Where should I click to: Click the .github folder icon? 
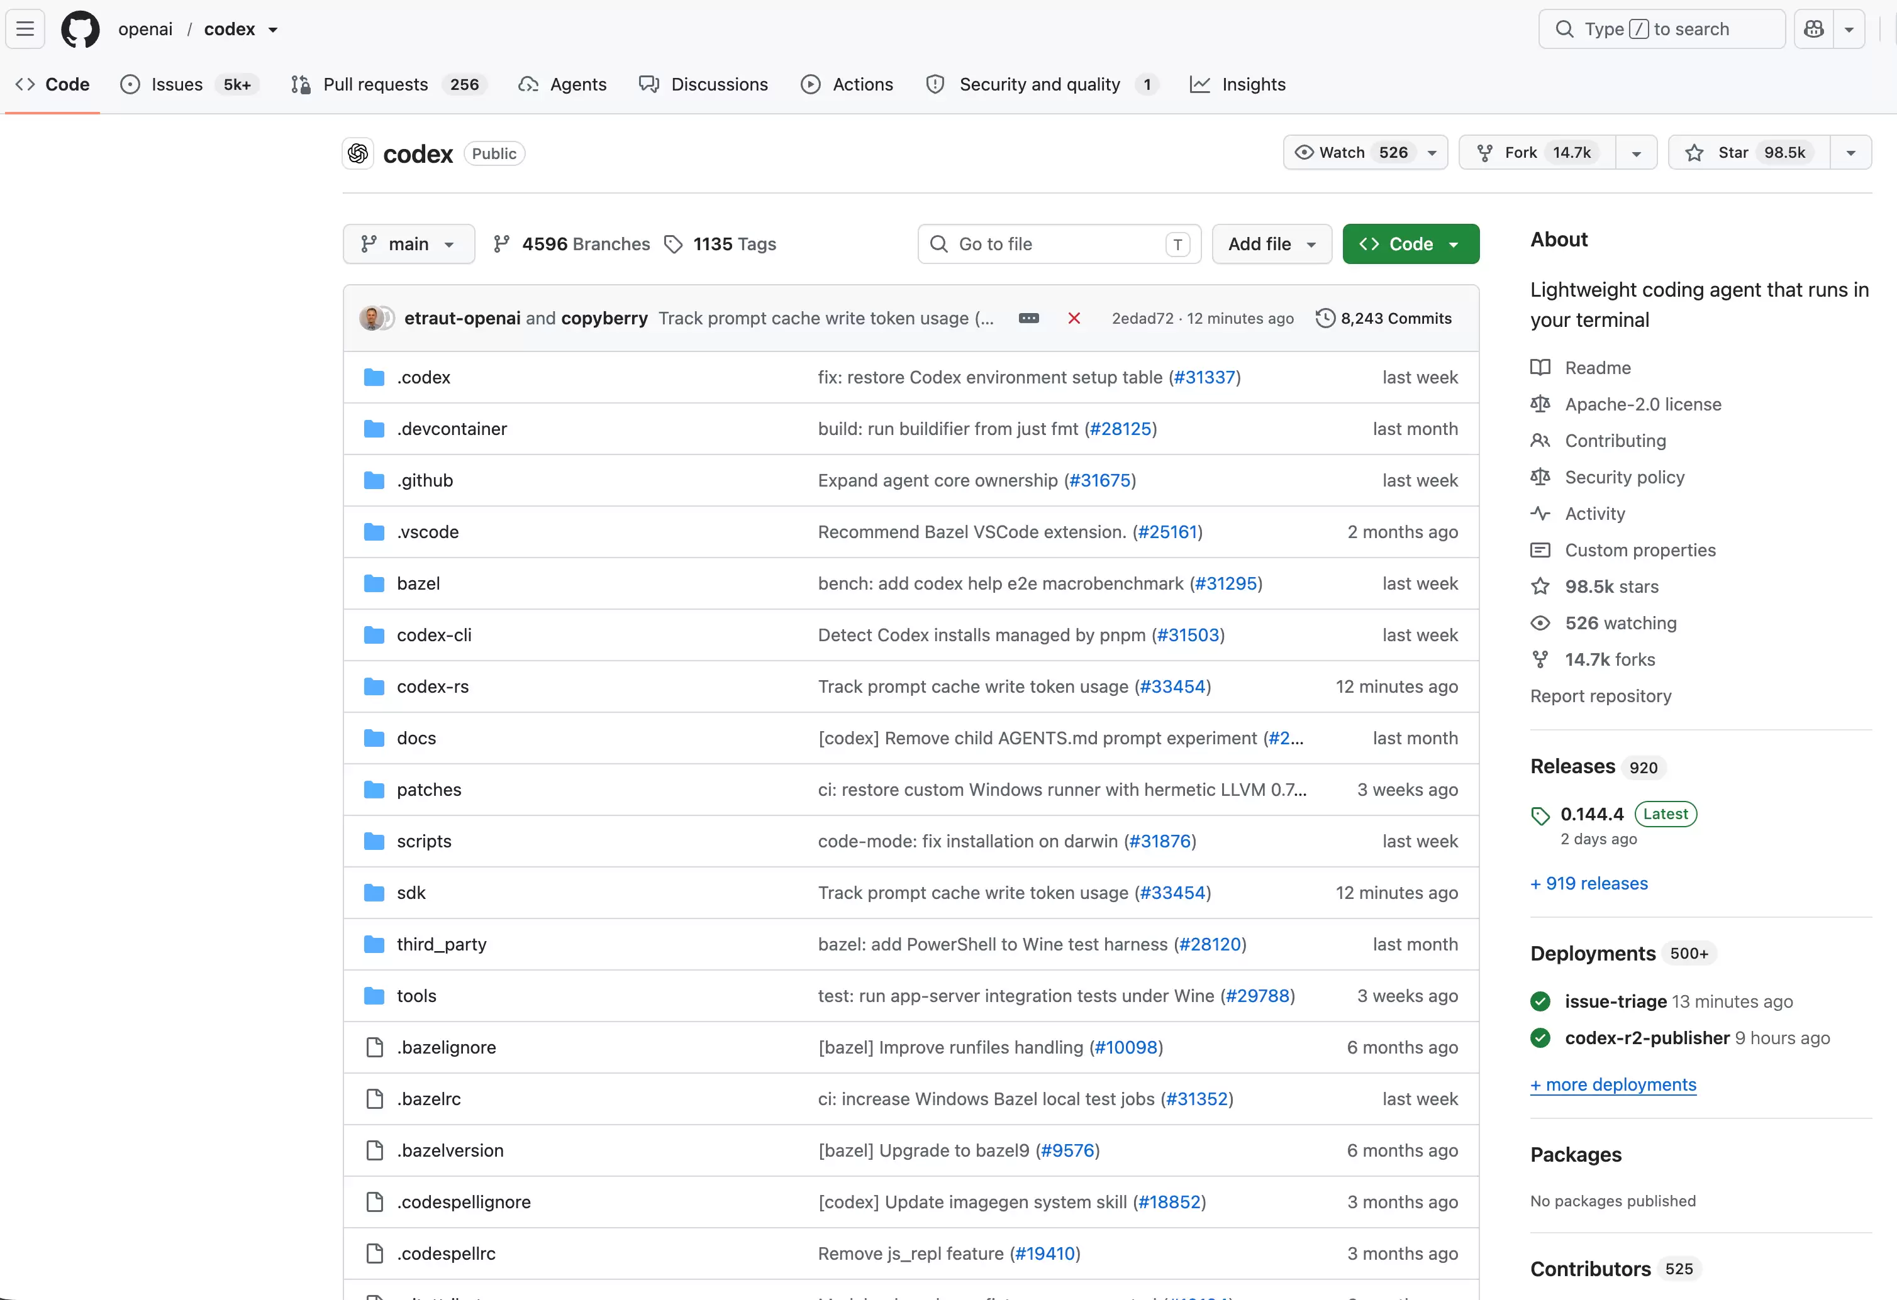click(374, 480)
